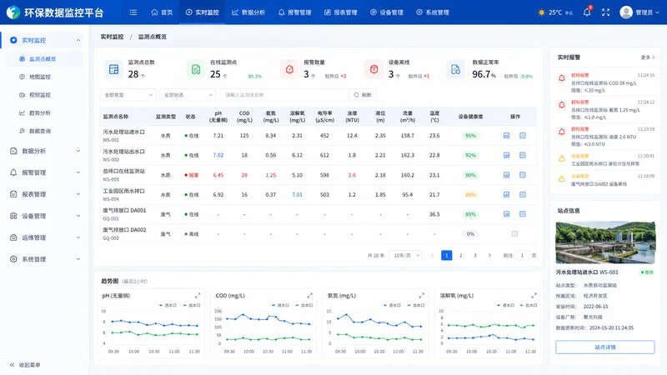The width and height of the screenshot is (667, 375).
Task: Expand the COD trend chart
Action: click(309, 295)
